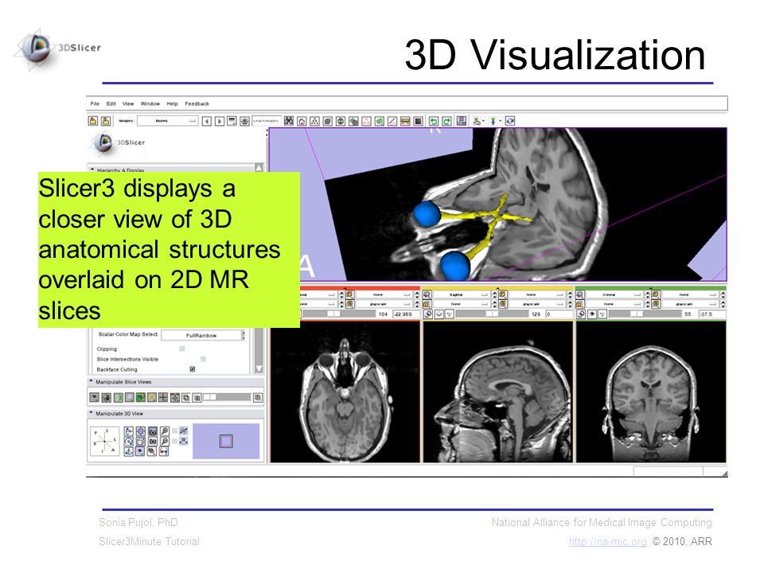Click the previous module left arrow
The height and width of the screenshot is (573, 764).
click(207, 121)
